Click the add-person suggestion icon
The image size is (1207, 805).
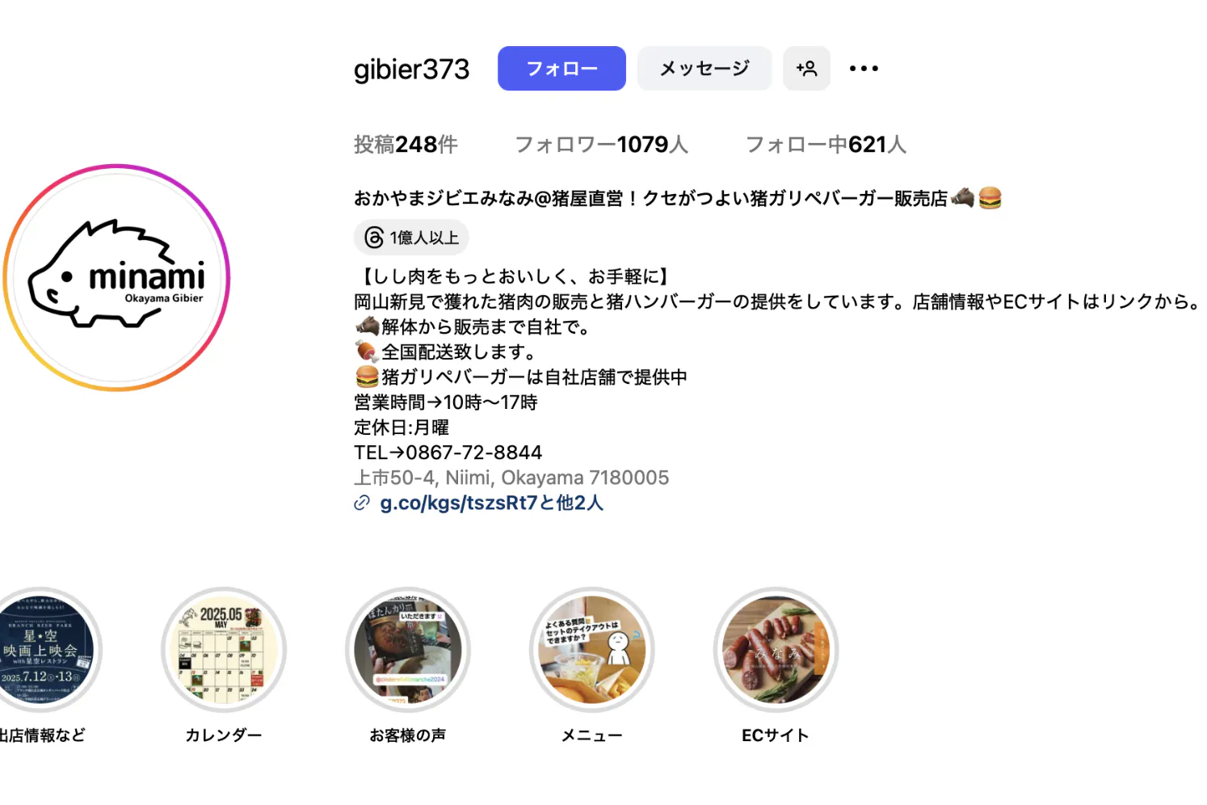806,69
